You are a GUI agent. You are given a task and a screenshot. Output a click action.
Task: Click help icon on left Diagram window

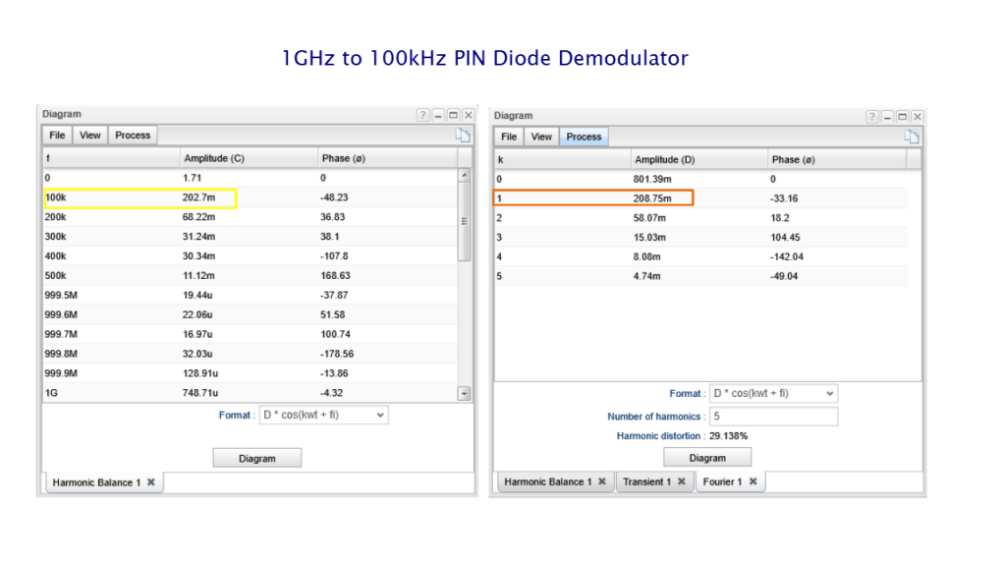422,115
